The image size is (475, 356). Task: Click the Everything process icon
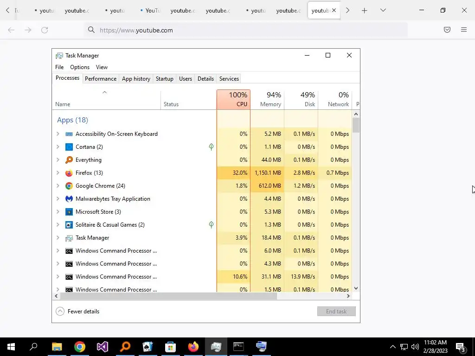69,160
